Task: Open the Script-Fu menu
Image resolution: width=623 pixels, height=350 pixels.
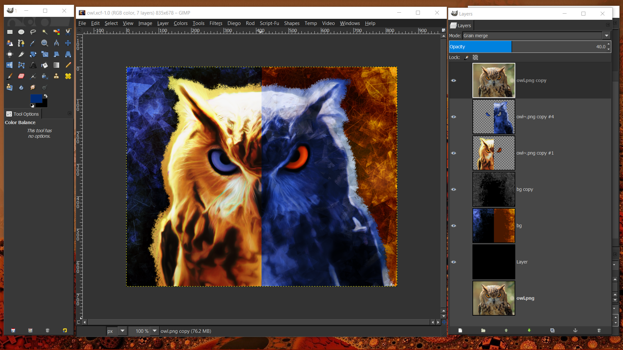Action: [x=269, y=23]
